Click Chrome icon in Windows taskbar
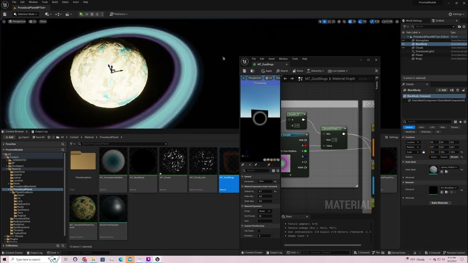468x263 pixels. (x=84, y=259)
